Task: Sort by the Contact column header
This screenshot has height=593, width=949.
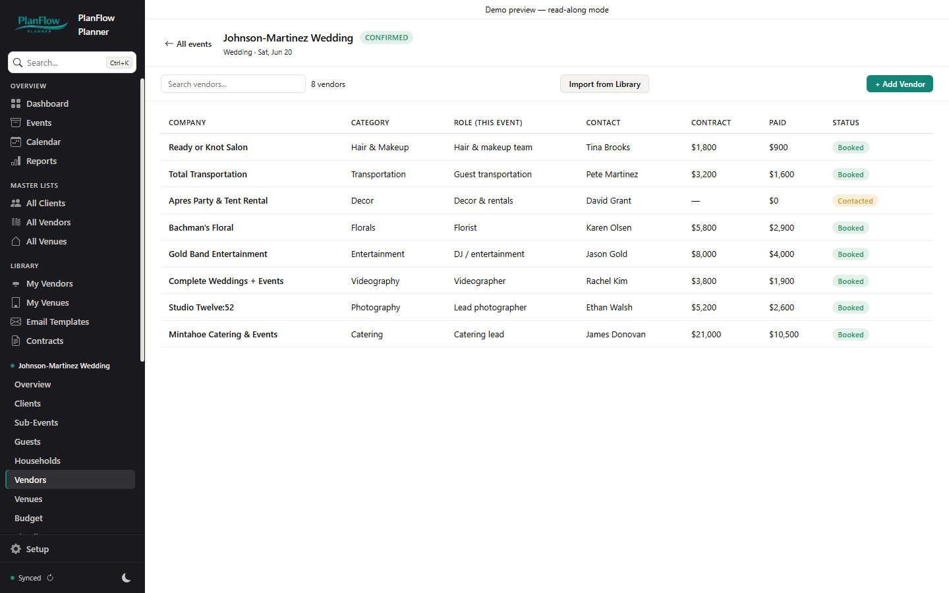Action: [603, 123]
